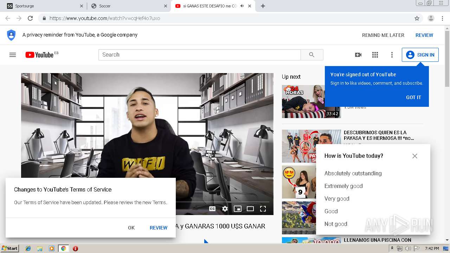Open LLENAMOS UNA PISCINA CON video title
The image size is (450, 253).
(378, 240)
